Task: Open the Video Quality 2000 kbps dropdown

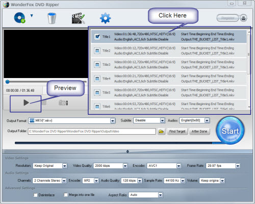Action: pos(125,166)
